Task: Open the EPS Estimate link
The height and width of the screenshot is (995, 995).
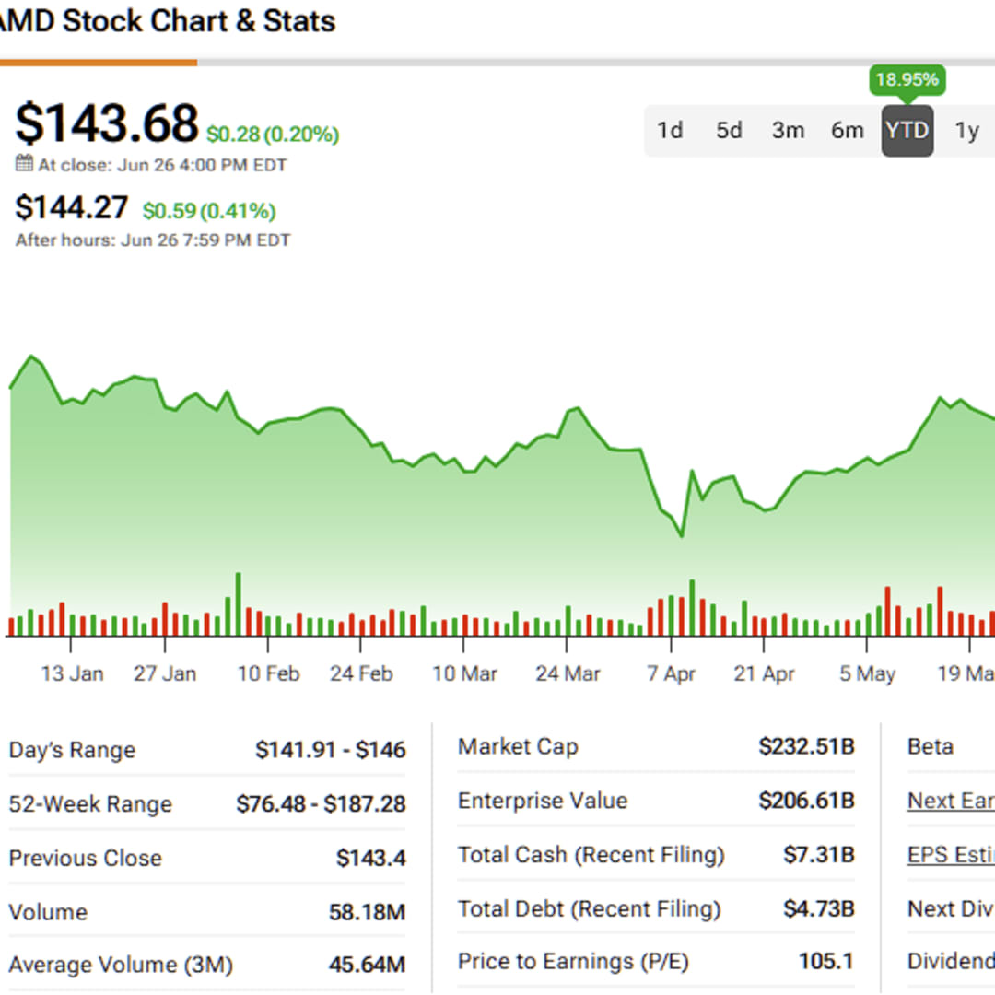Action: pyautogui.click(x=951, y=855)
